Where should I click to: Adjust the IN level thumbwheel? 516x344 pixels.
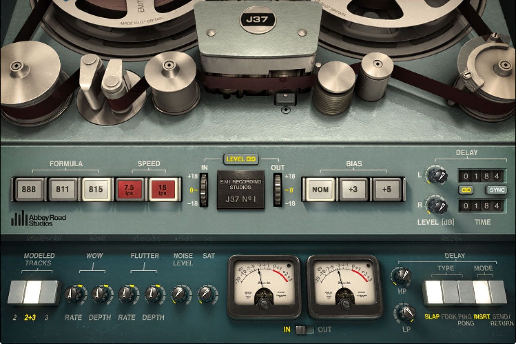(x=203, y=190)
